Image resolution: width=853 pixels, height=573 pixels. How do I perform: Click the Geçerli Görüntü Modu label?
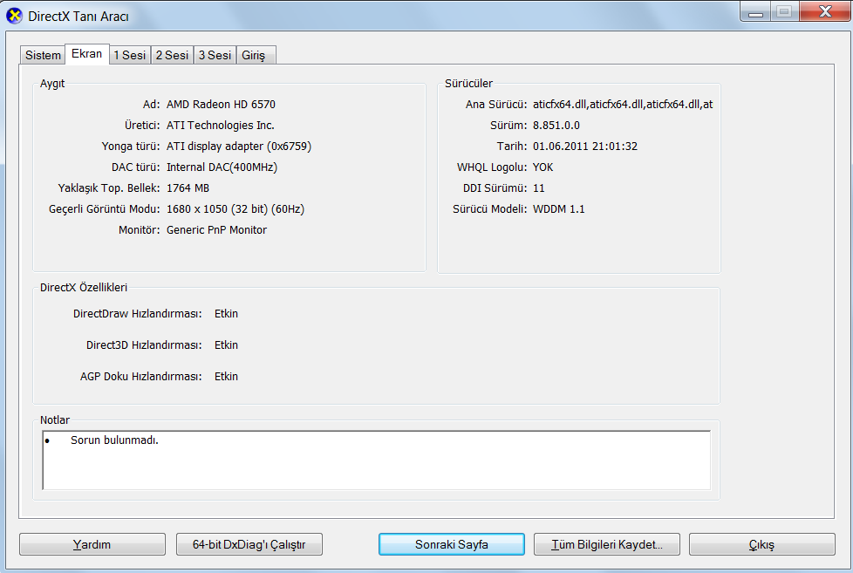(105, 209)
